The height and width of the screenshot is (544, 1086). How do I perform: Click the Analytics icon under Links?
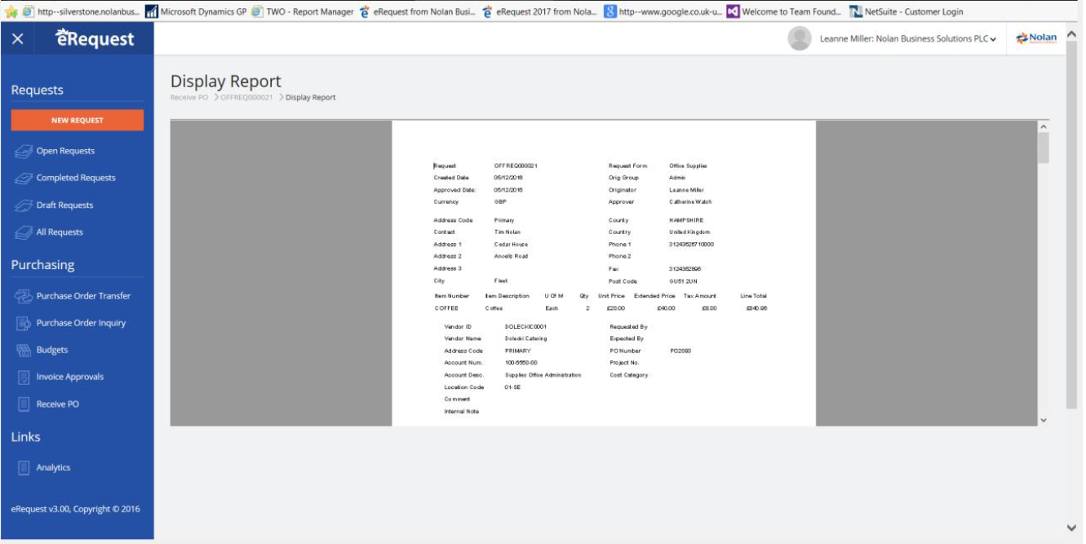(24, 467)
